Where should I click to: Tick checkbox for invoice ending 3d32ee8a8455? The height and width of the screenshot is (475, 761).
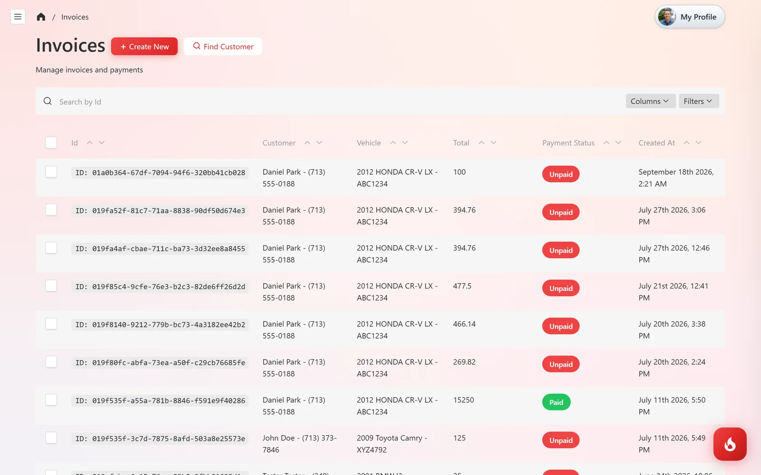(x=51, y=247)
